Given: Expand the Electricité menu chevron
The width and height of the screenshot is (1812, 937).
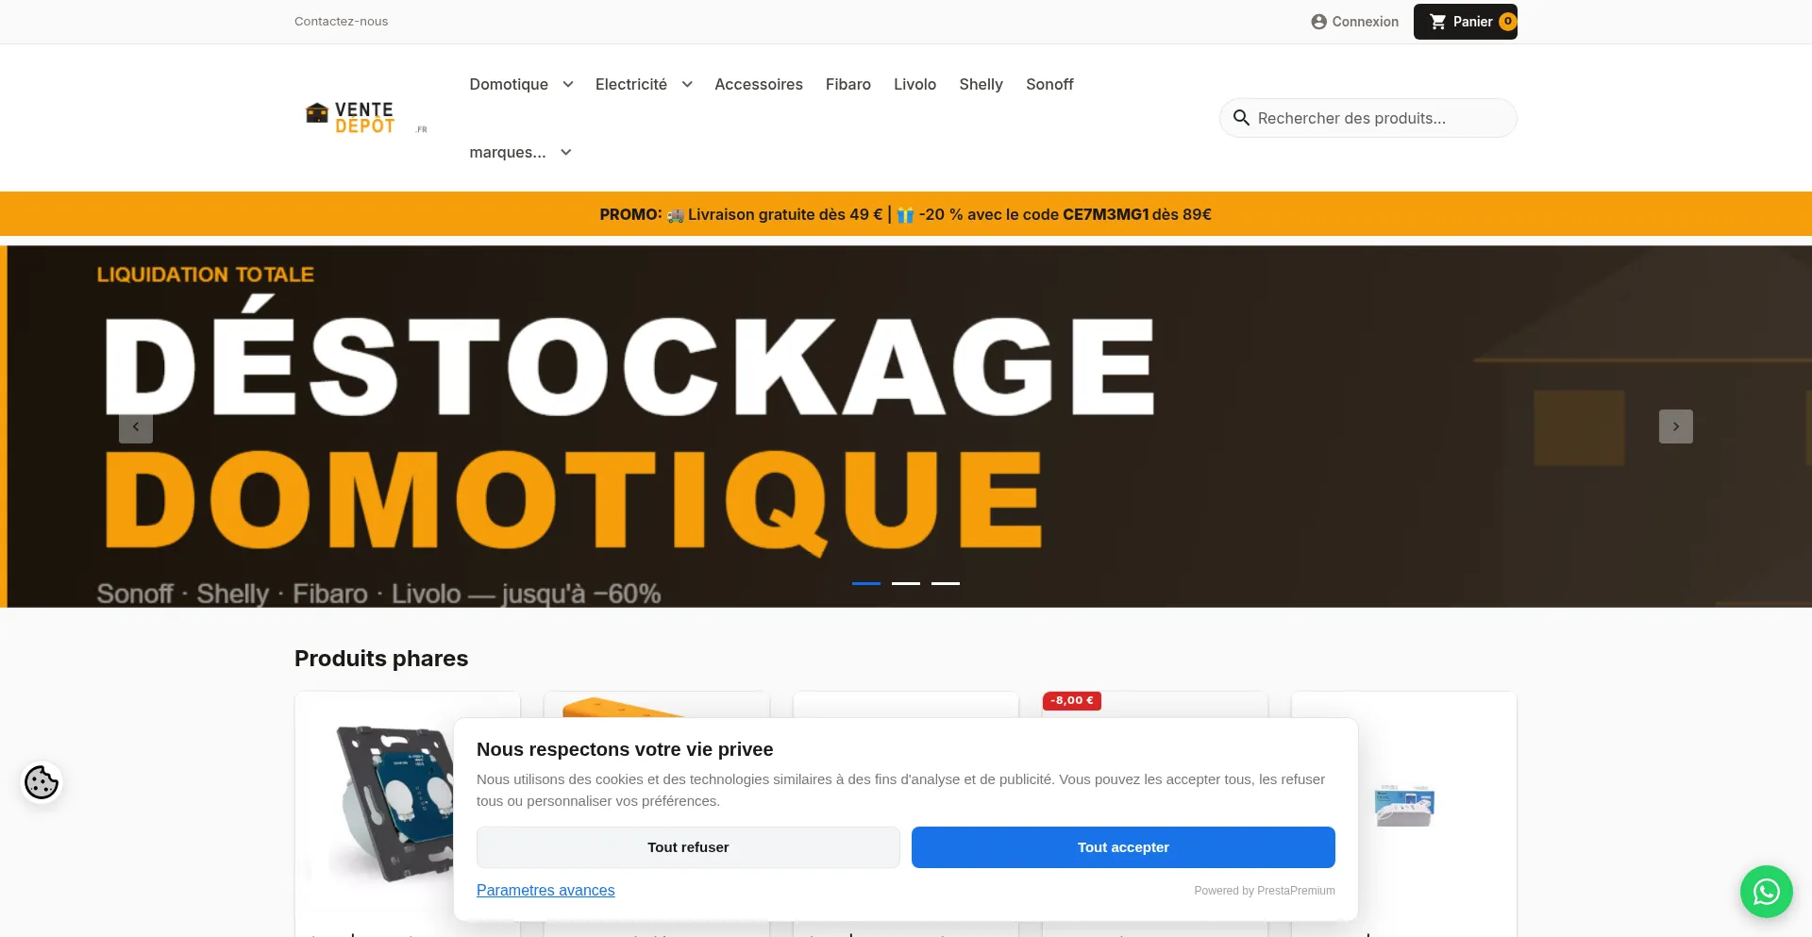Looking at the screenshot, I should [x=687, y=84].
